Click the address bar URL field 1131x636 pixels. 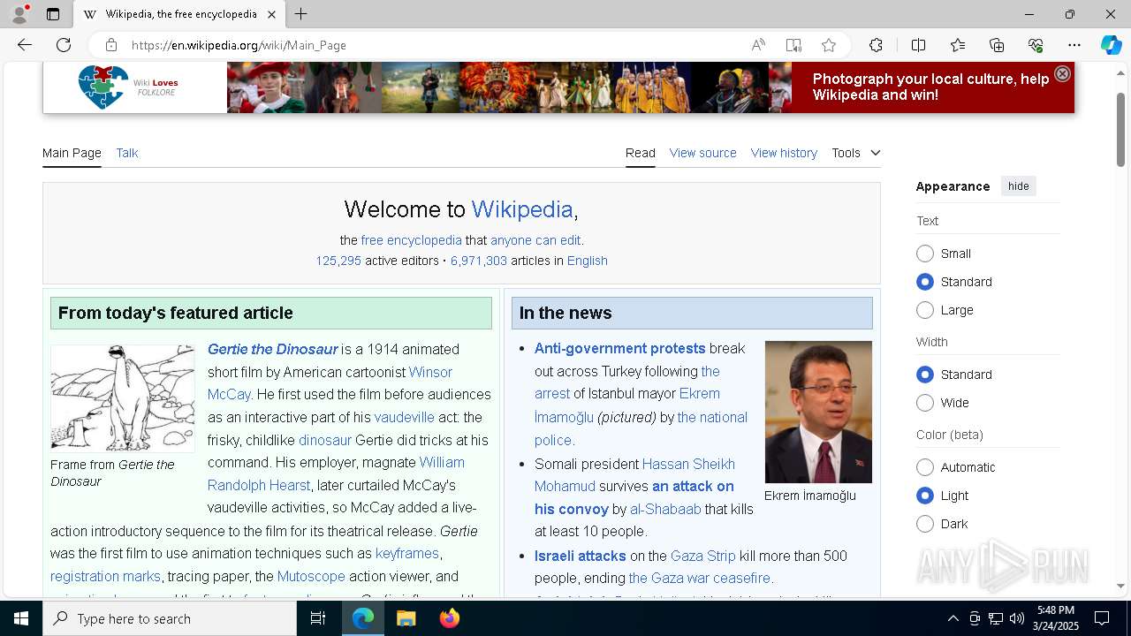coord(433,45)
